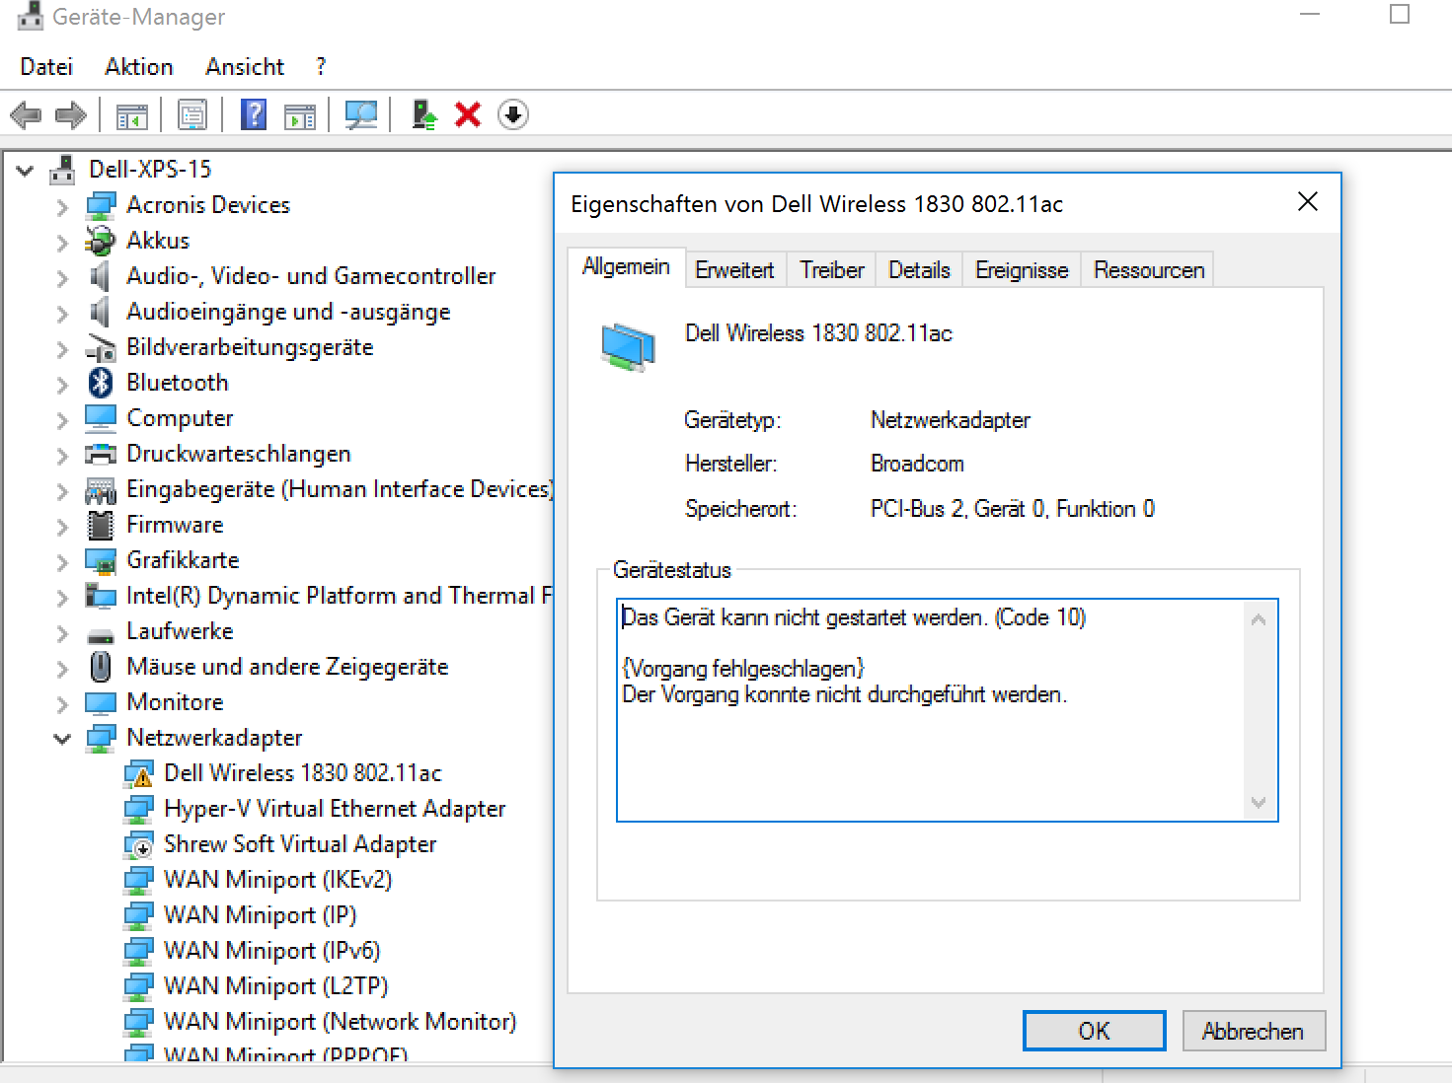The height and width of the screenshot is (1083, 1452).
Task: Click the show console tree toolbar icon
Action: [131, 115]
